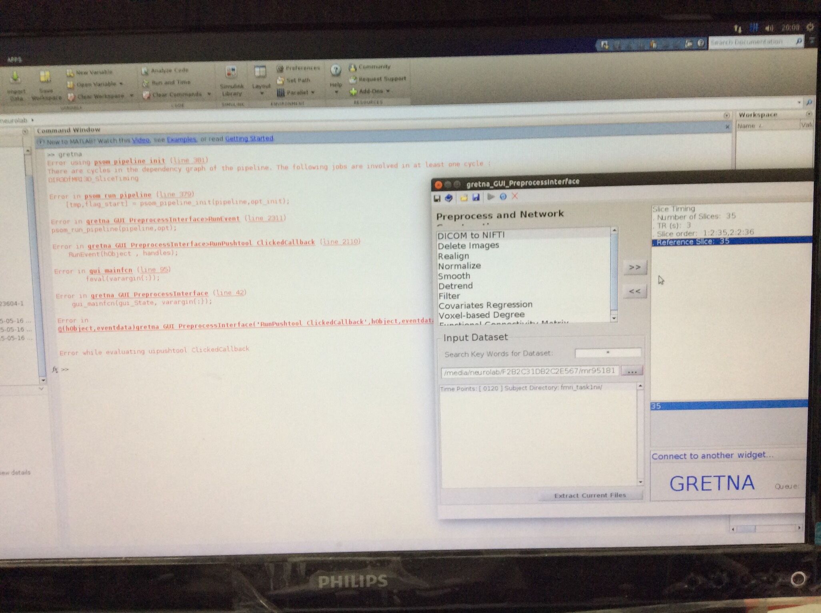Click the blue cube icon in GRETNA toolbar

(x=449, y=198)
